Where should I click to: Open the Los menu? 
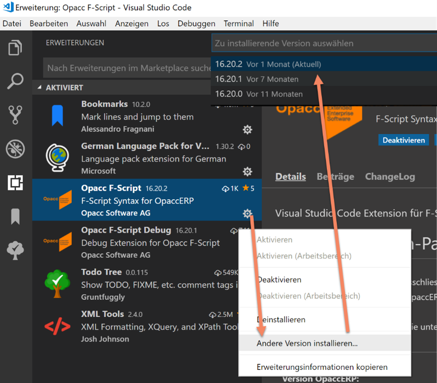163,24
